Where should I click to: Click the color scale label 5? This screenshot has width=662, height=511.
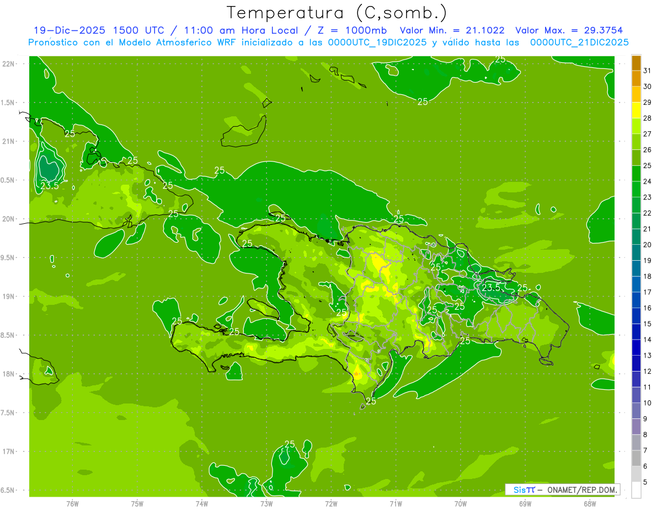coord(646,482)
